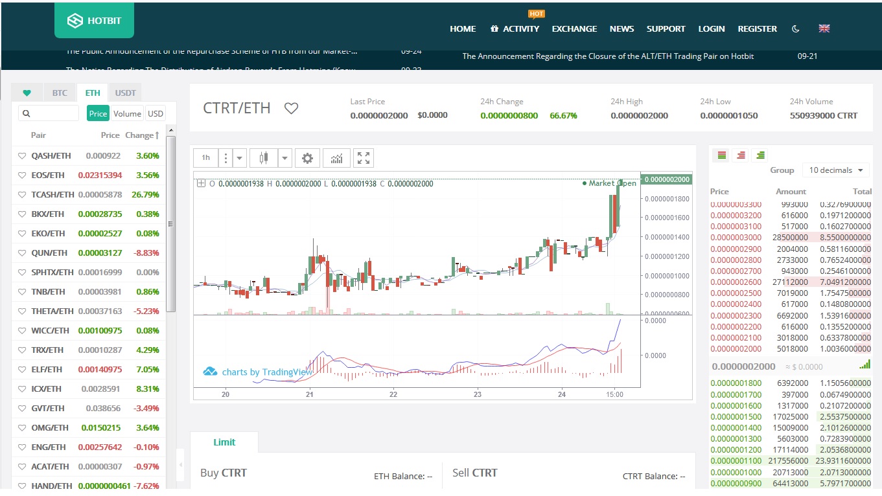
Task: Open the SUPPORT page
Action: tap(666, 28)
